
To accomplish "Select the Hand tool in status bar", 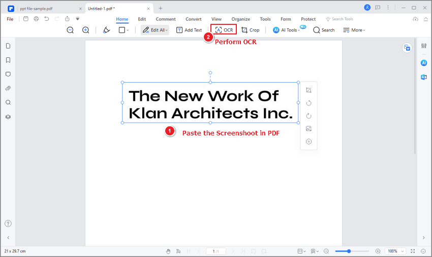I will pos(168,251).
